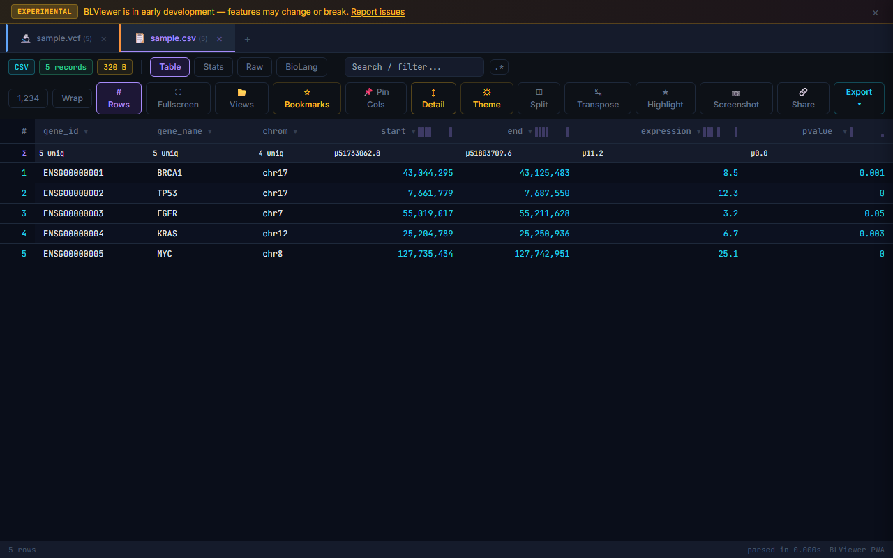Toggle the Wrap text option
The width and height of the screenshot is (893, 558).
click(72, 98)
